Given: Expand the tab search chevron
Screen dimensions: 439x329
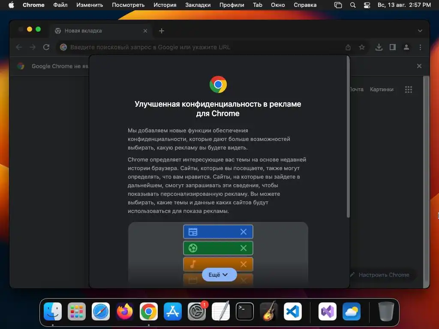Looking at the screenshot, I should tap(420, 31).
